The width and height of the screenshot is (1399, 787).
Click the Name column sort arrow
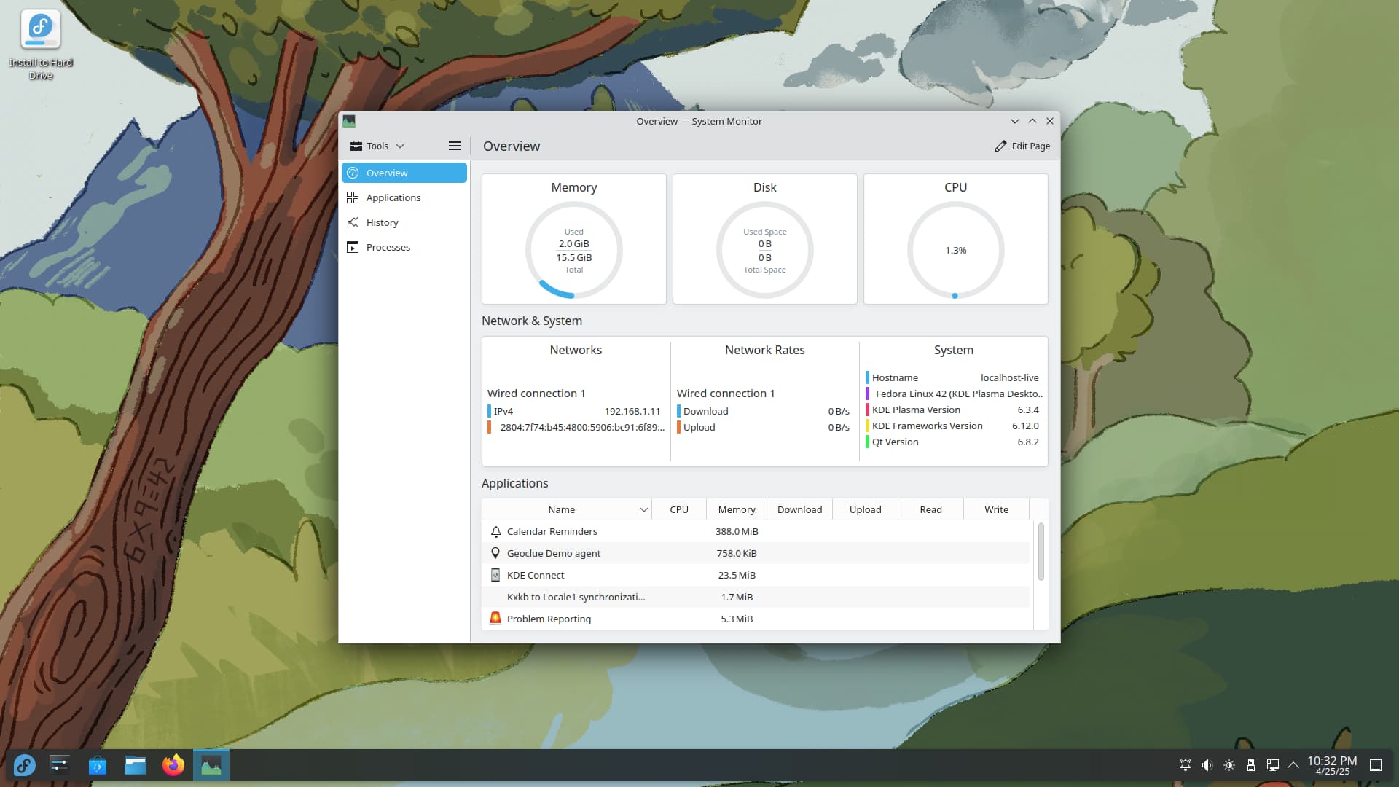pos(643,509)
